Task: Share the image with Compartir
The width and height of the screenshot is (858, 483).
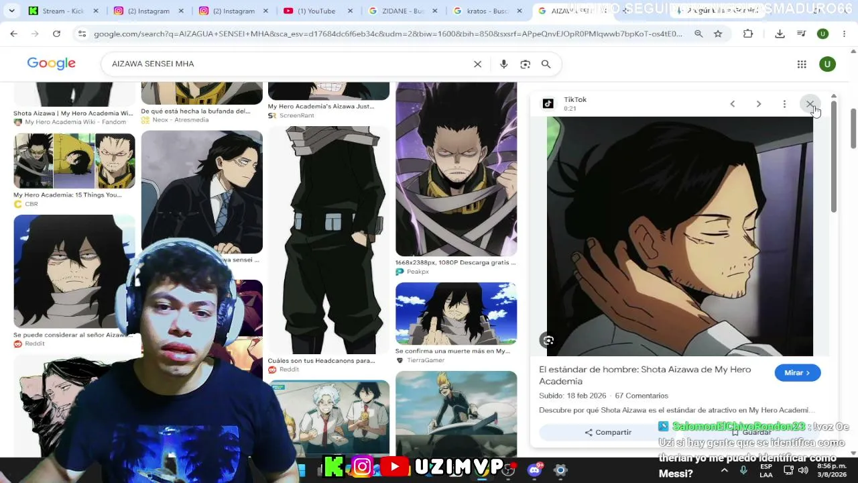Action: (x=608, y=433)
